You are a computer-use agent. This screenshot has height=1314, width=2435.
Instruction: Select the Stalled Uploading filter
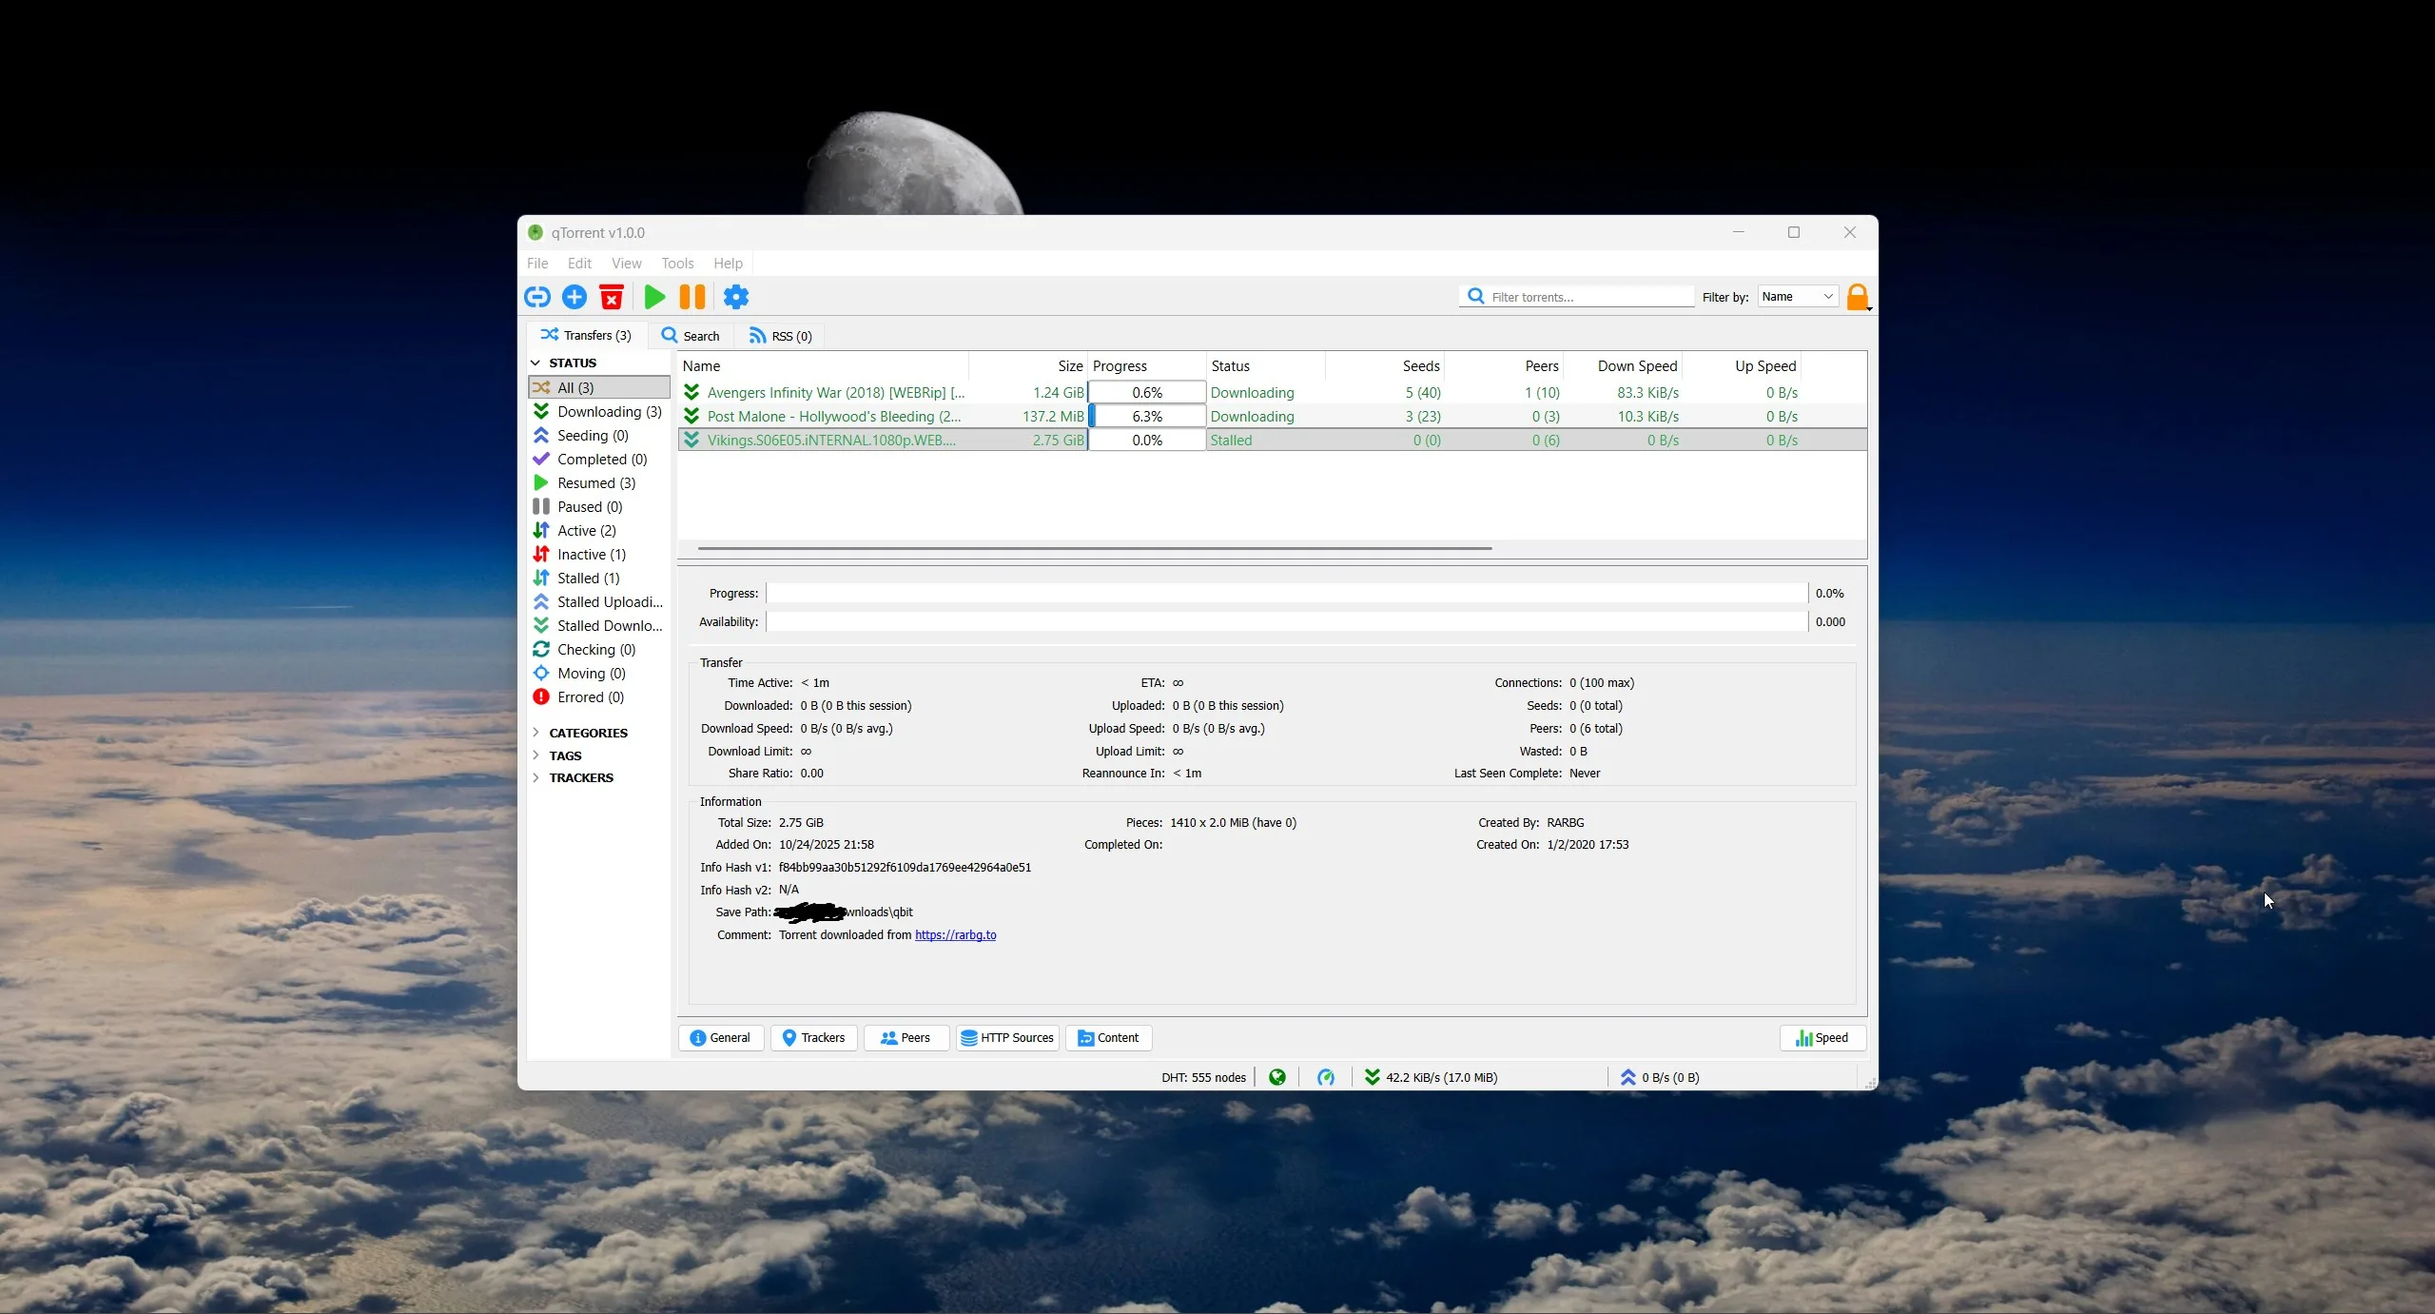(x=598, y=601)
